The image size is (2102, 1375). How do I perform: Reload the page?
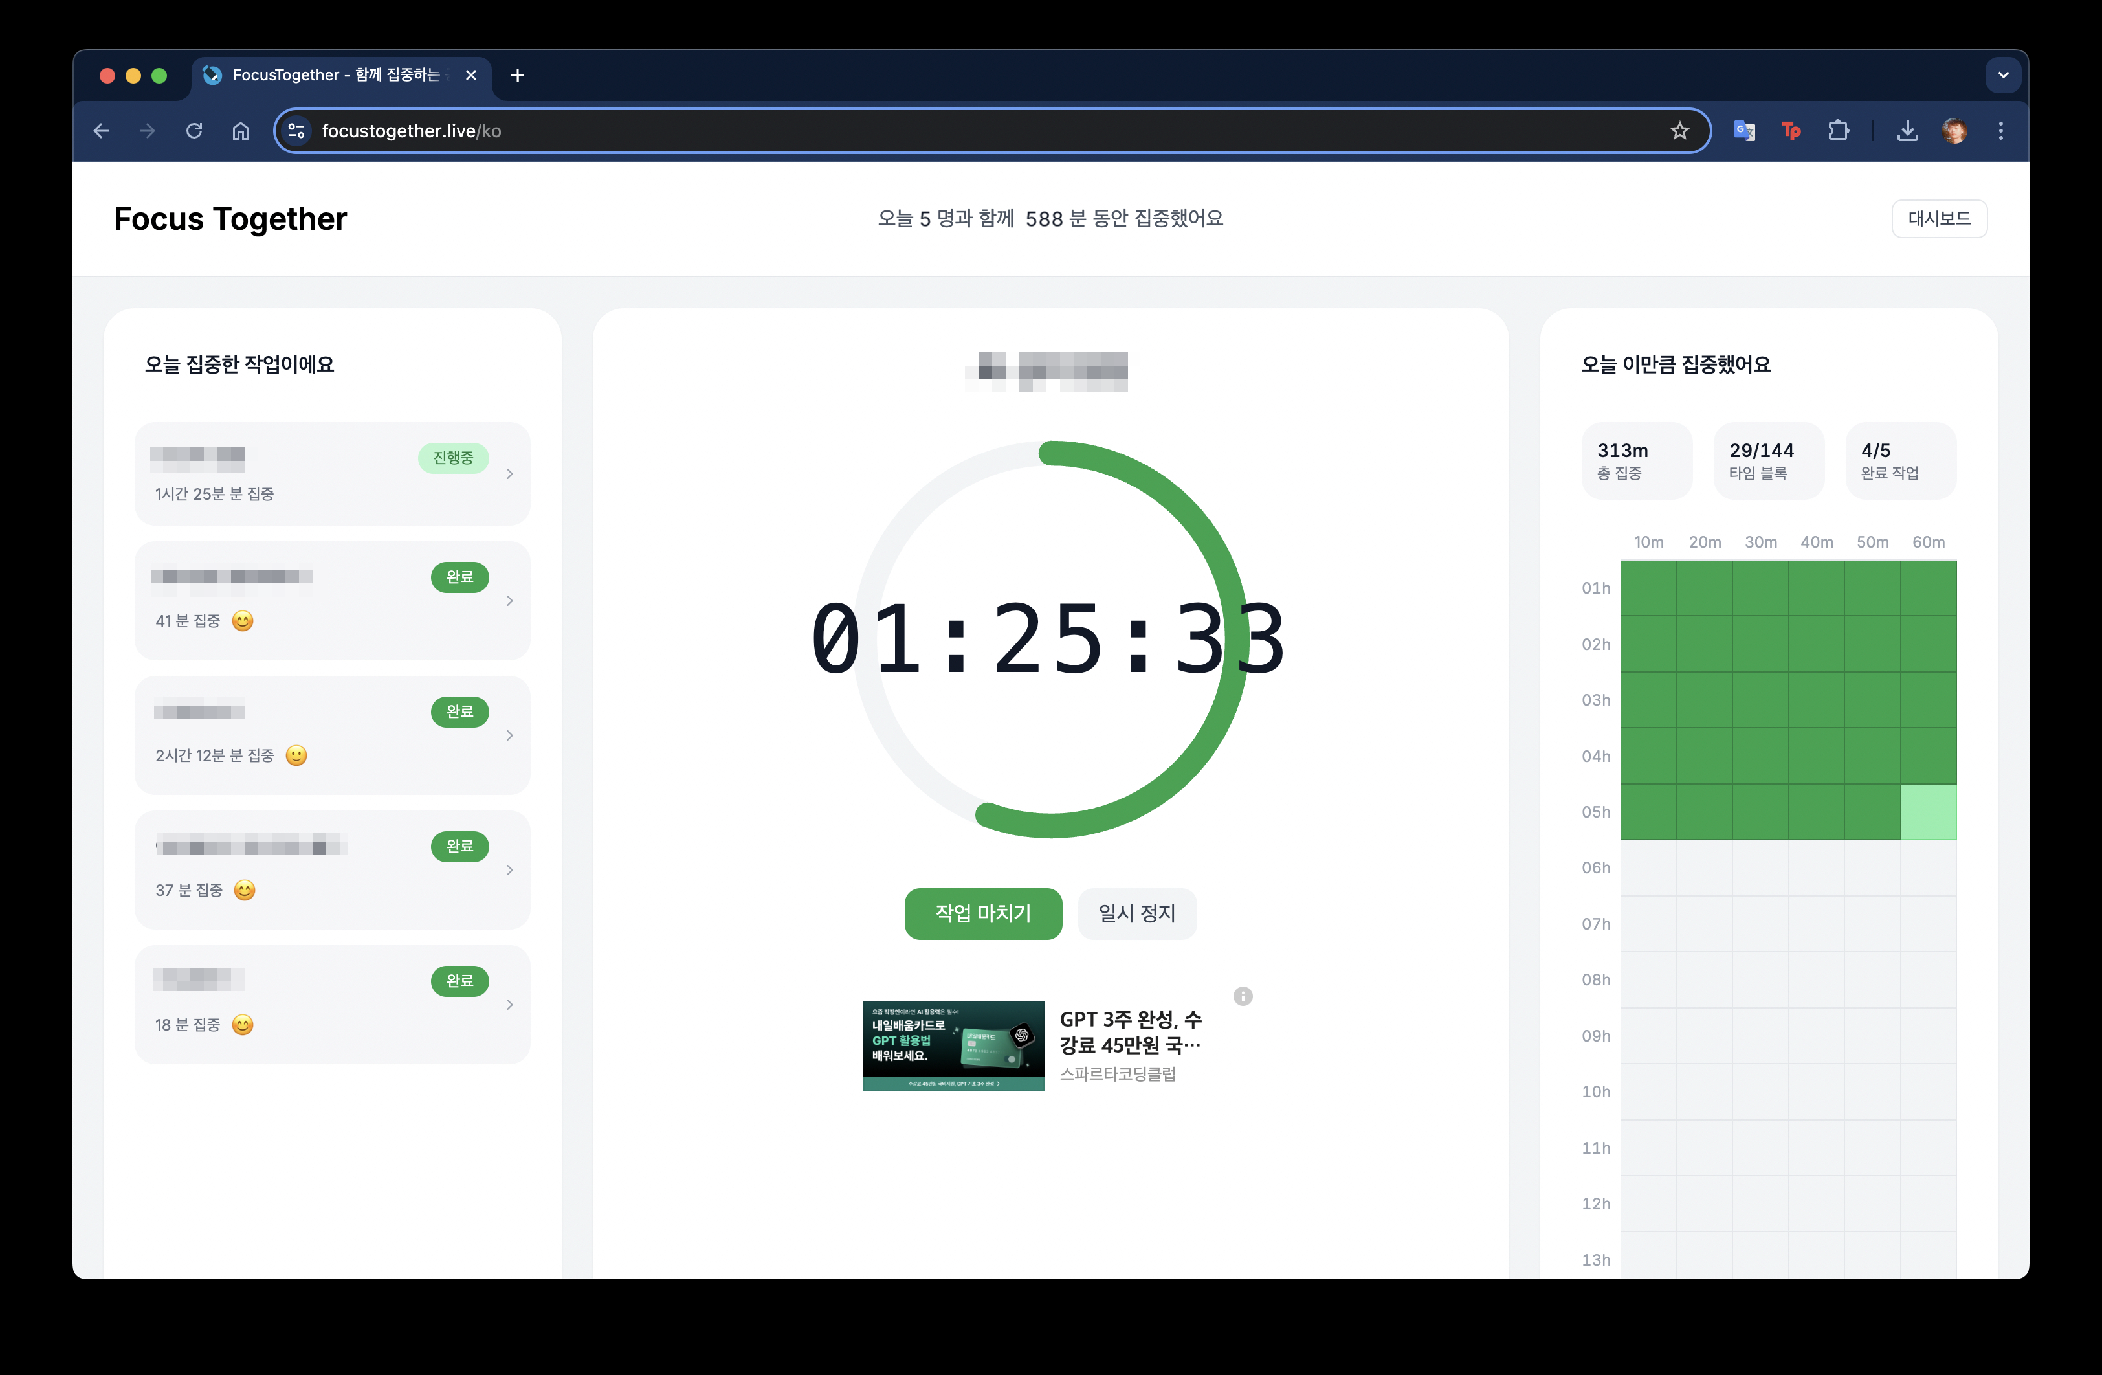click(194, 131)
